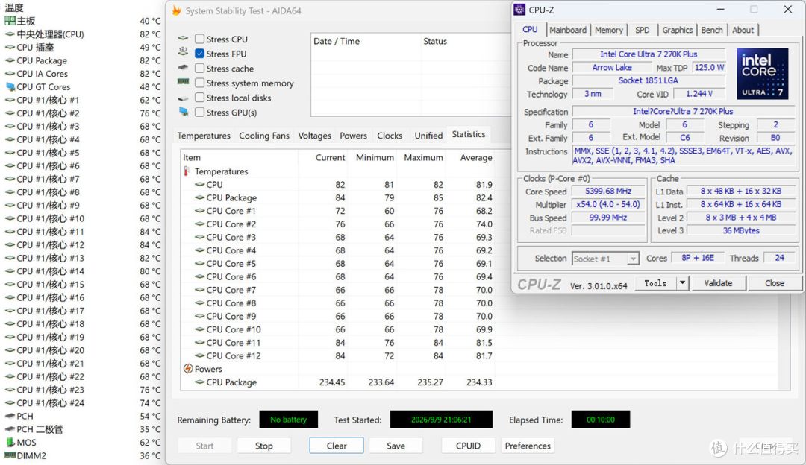Switch to the Graphics tab in CPU-Z
Image resolution: width=806 pixels, height=465 pixels.
point(677,30)
